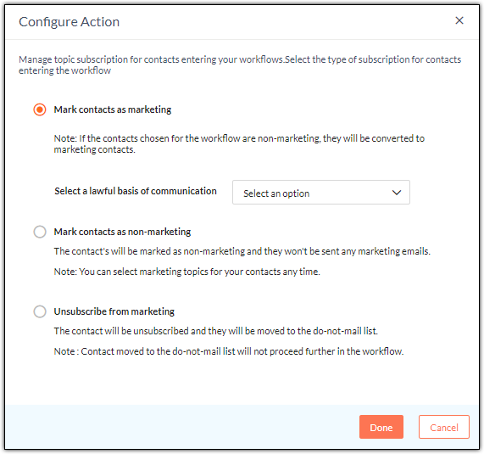Click the note 'You can select marketing topics'

187,272
